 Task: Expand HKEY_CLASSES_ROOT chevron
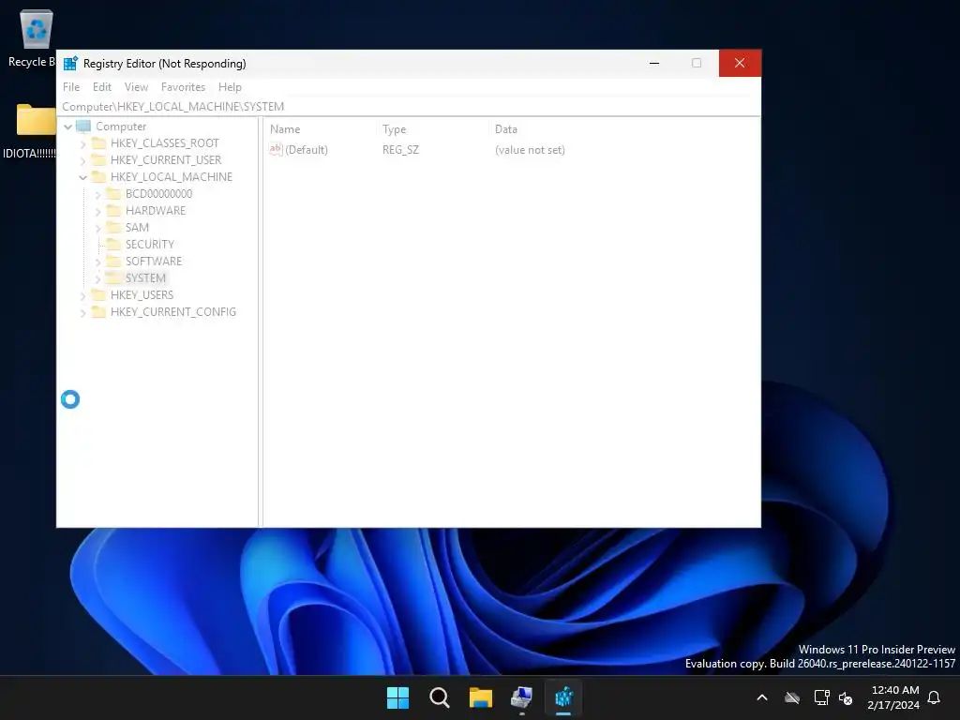coord(83,143)
